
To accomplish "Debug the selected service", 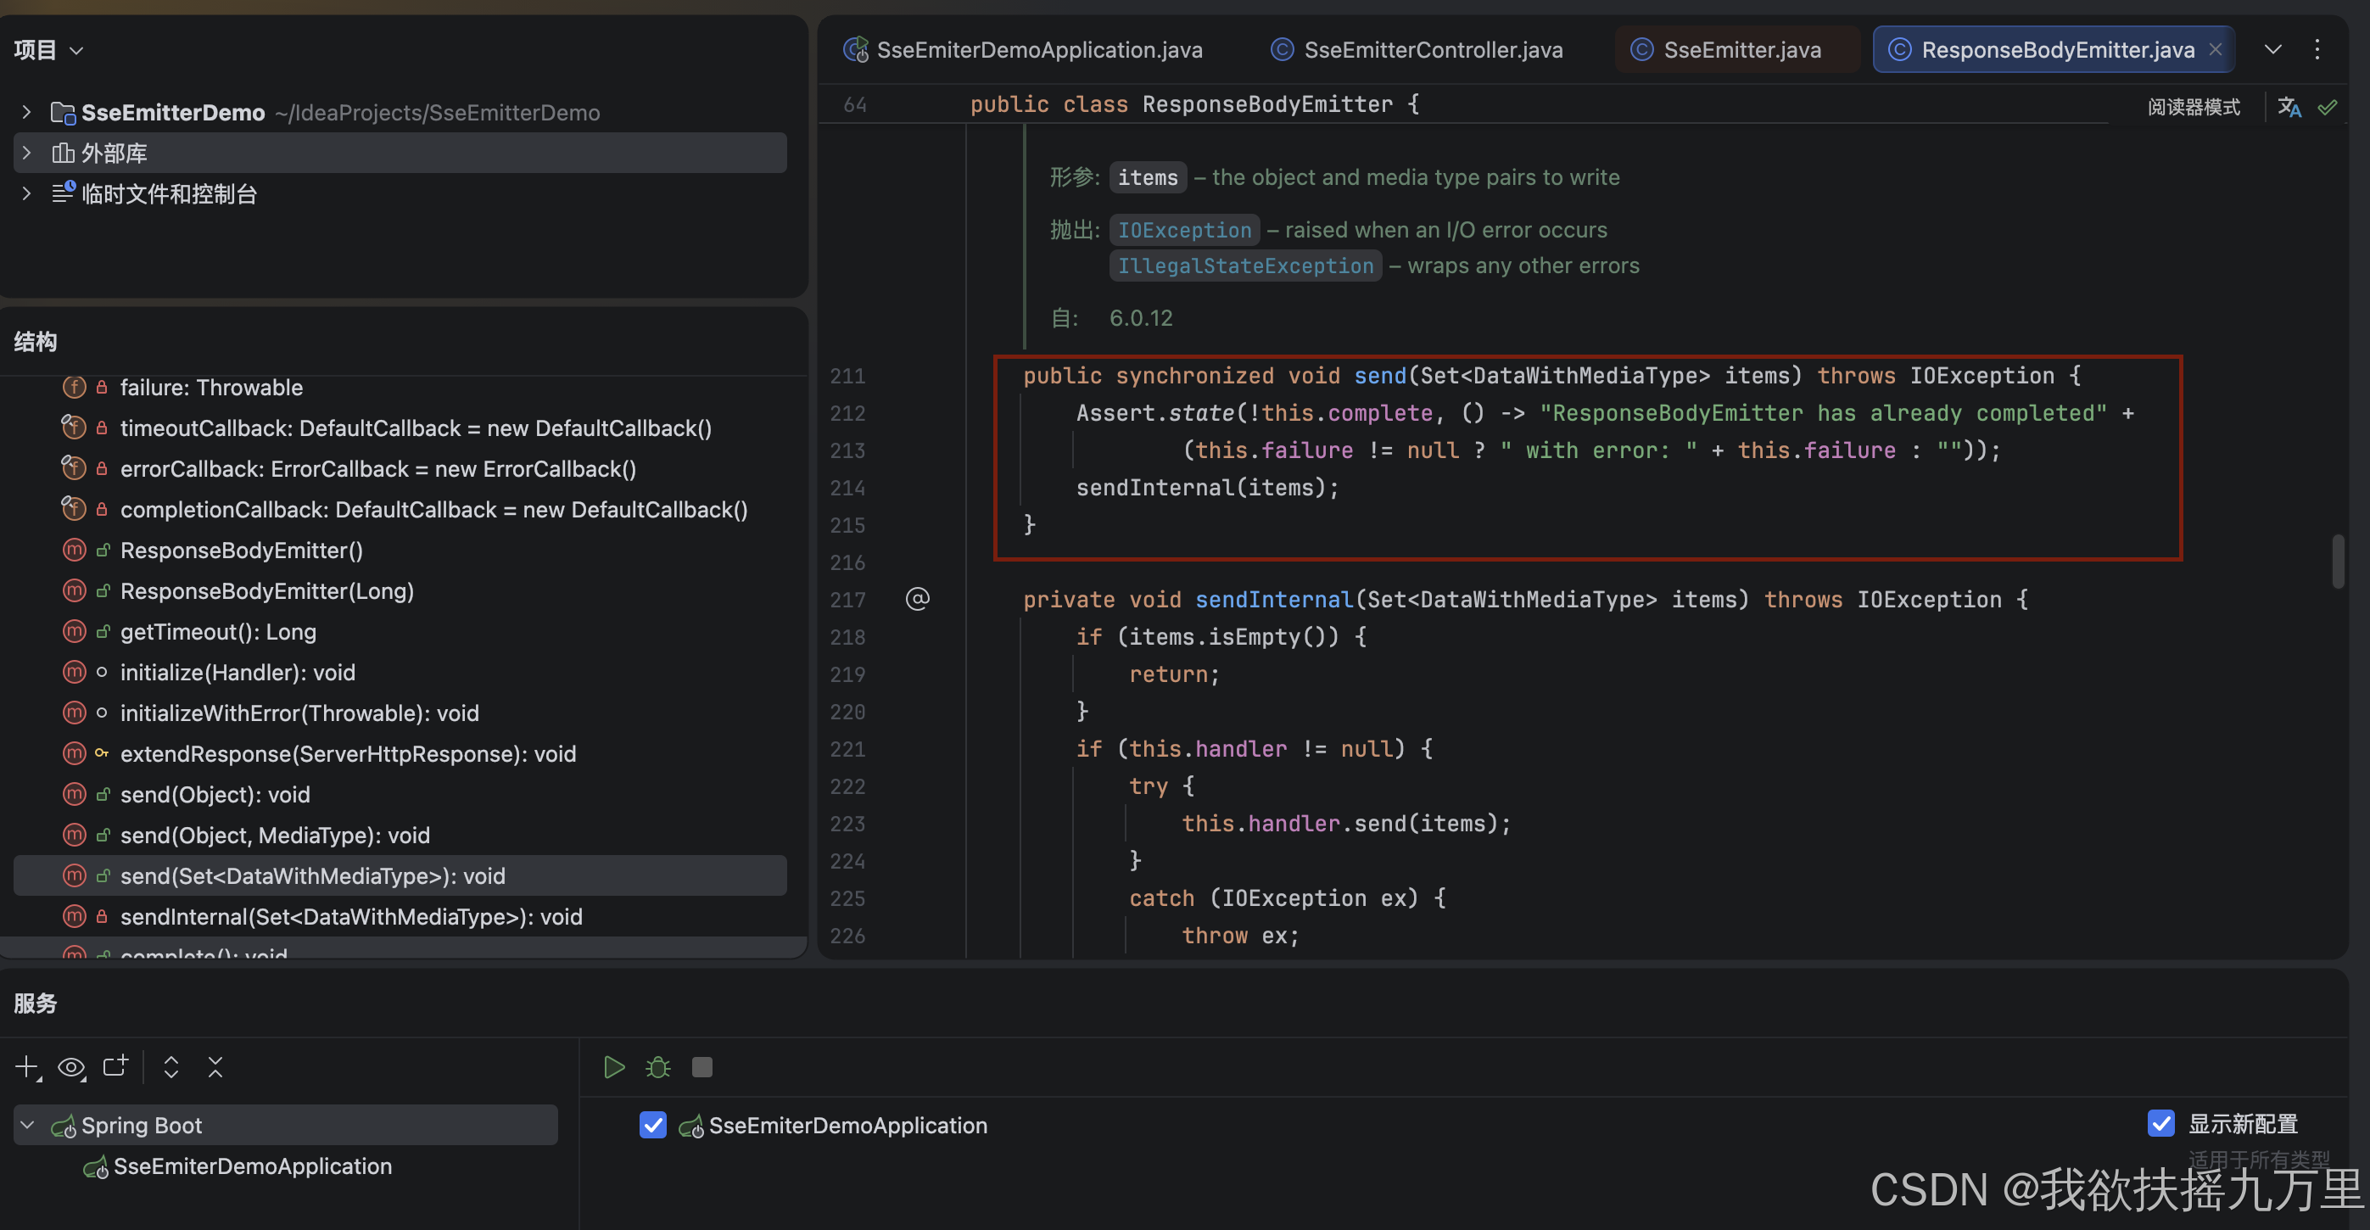I will (x=658, y=1066).
